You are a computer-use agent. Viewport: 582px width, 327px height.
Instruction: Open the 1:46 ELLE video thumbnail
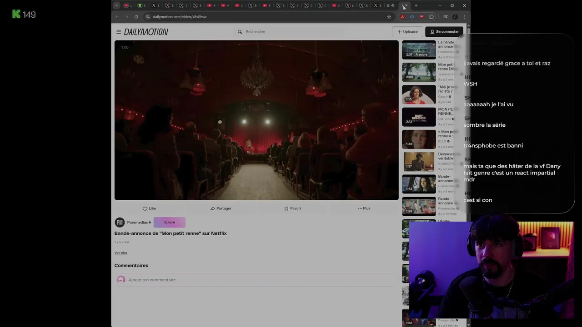point(419,139)
